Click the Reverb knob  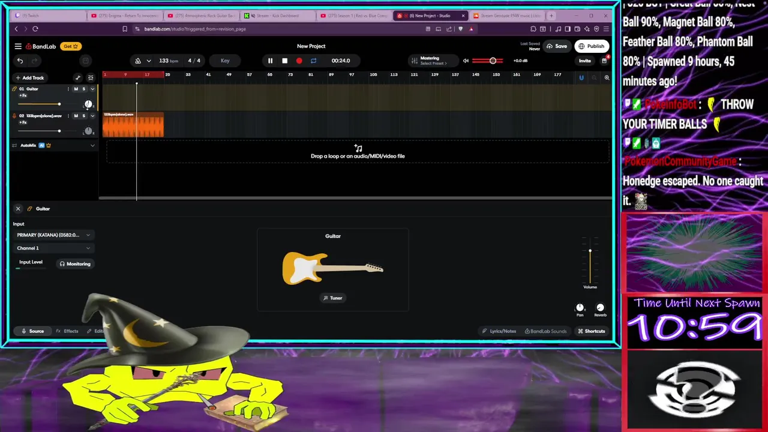(x=600, y=308)
